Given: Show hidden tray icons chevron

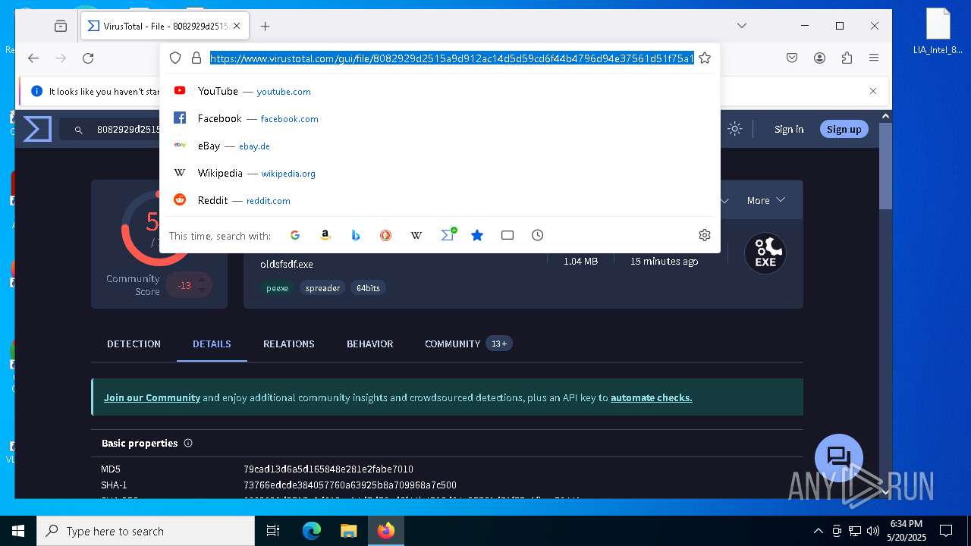Looking at the screenshot, I should (818, 531).
